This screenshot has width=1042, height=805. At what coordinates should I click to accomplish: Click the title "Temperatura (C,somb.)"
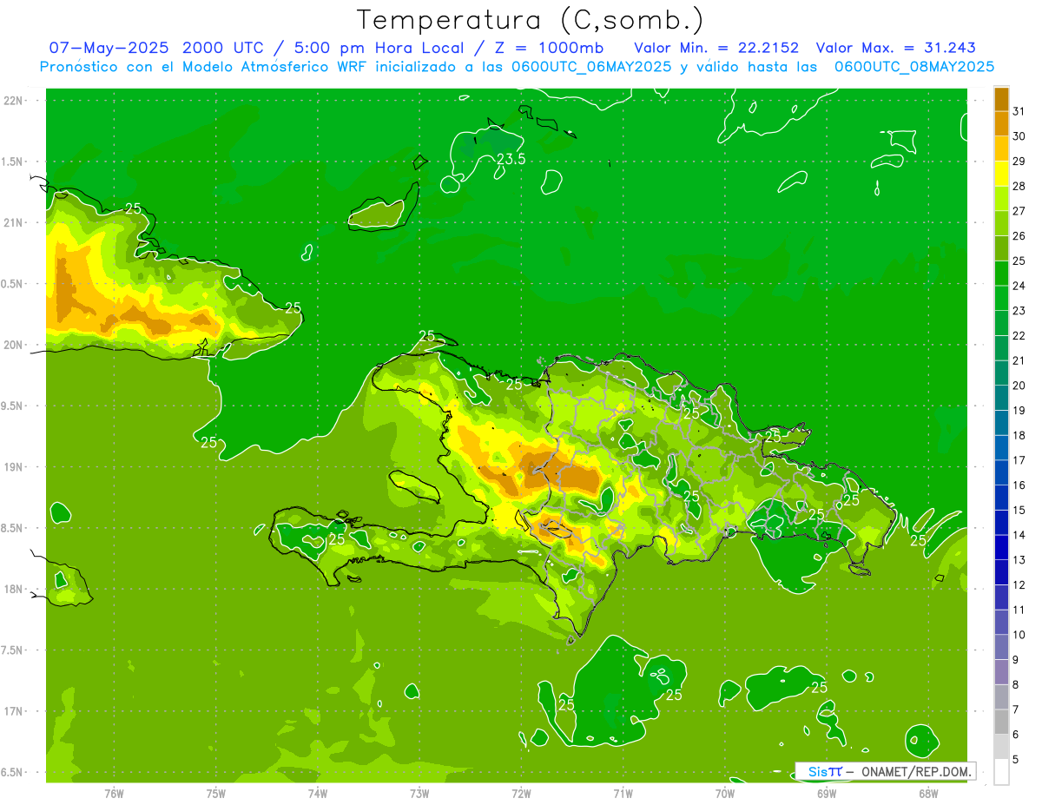pos(530,21)
